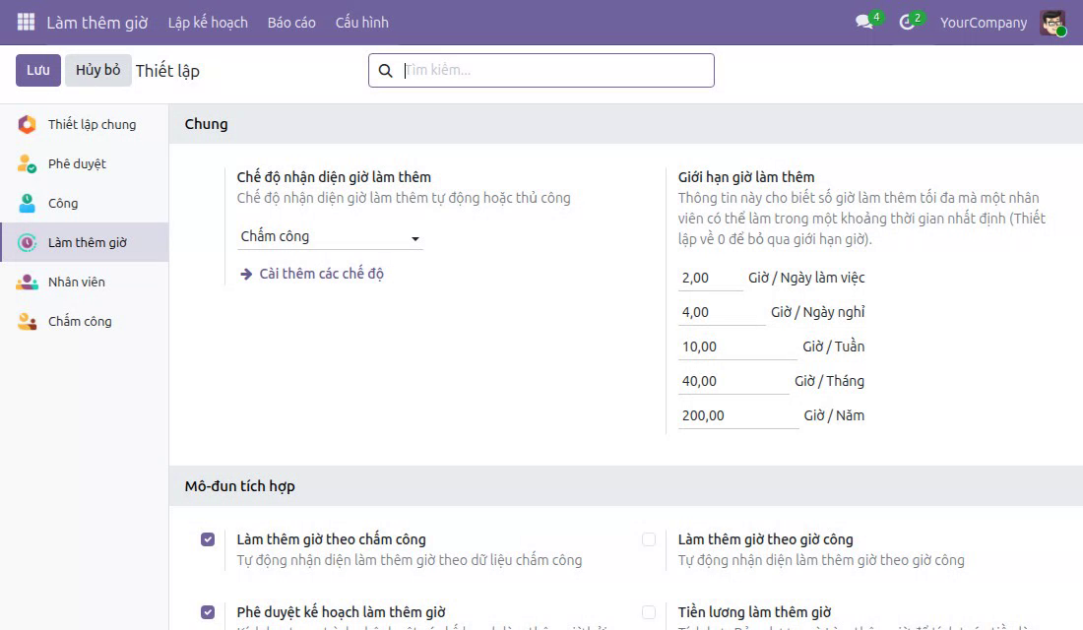
Task: Go to Làm thêm giờ app home
Action: 97,23
